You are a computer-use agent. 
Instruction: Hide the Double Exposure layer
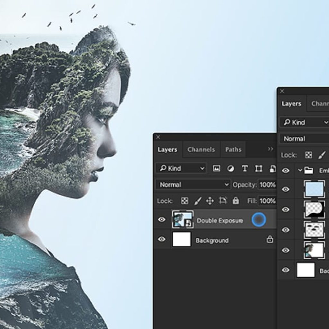(162, 219)
